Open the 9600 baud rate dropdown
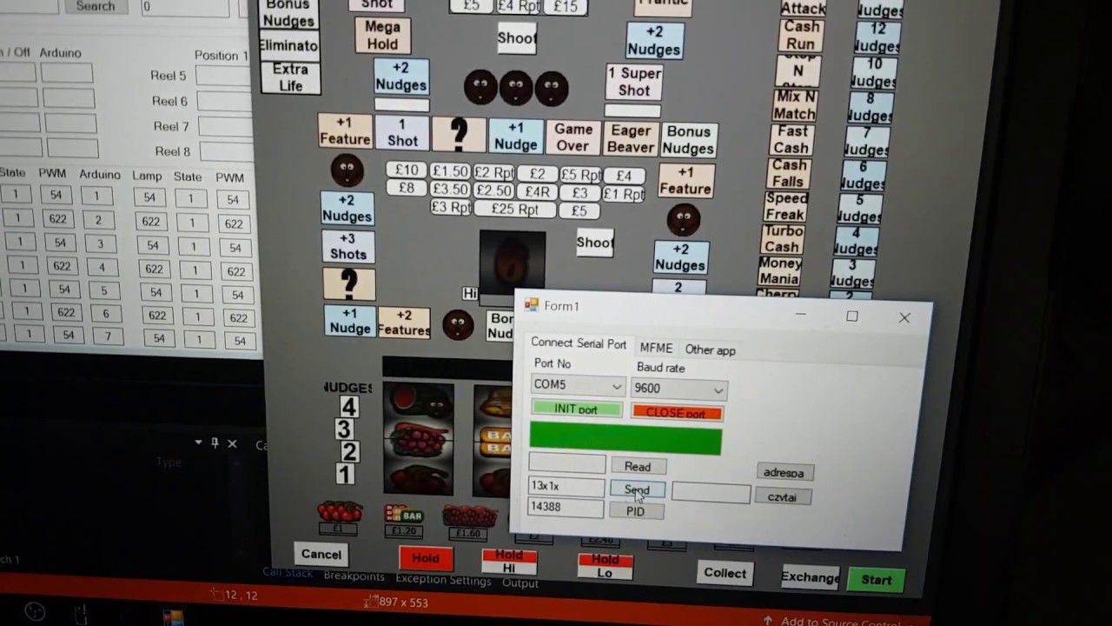 [x=718, y=390]
